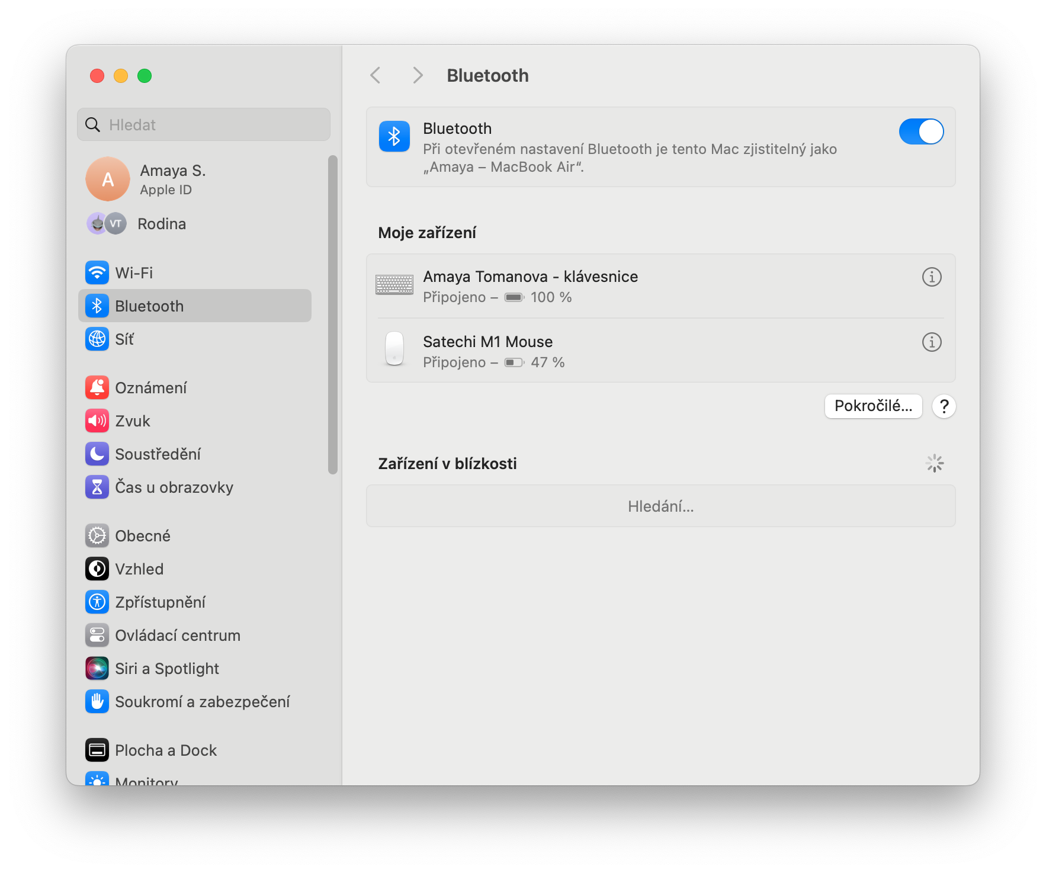
Task: Click the Hledání… nearby devices row
Action: coord(661,506)
